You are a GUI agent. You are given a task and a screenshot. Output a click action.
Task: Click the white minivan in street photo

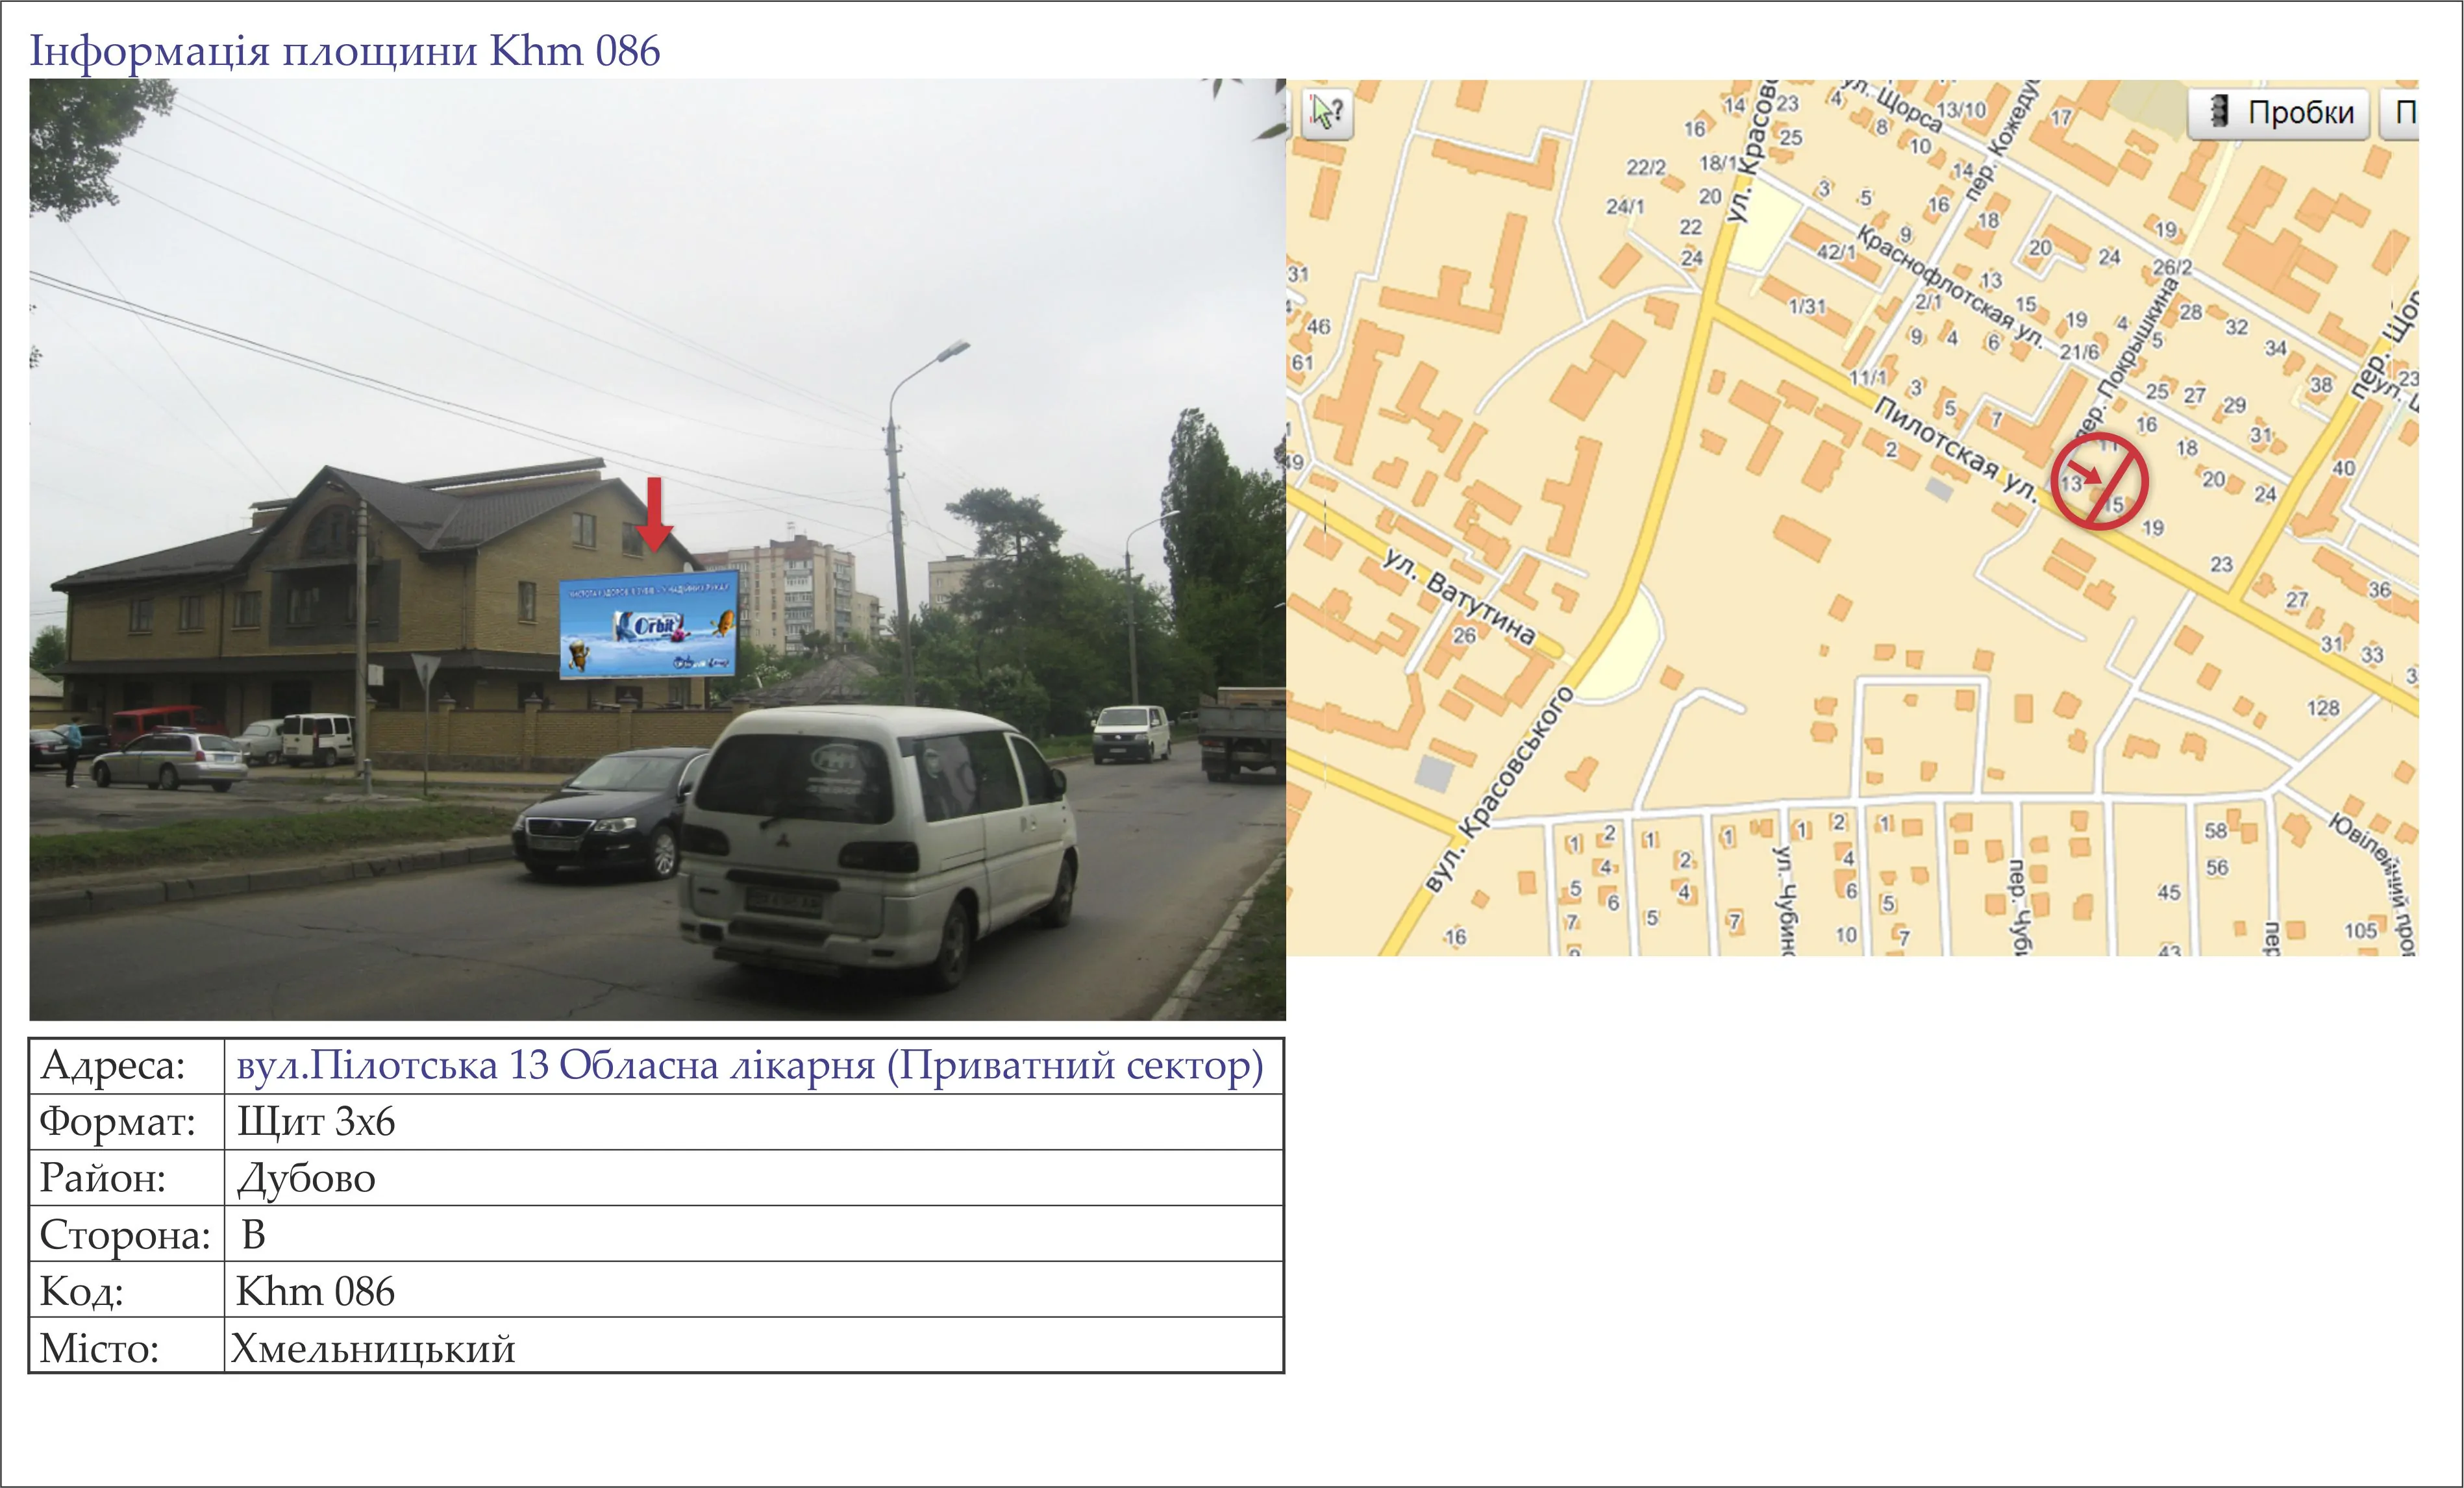[878, 845]
